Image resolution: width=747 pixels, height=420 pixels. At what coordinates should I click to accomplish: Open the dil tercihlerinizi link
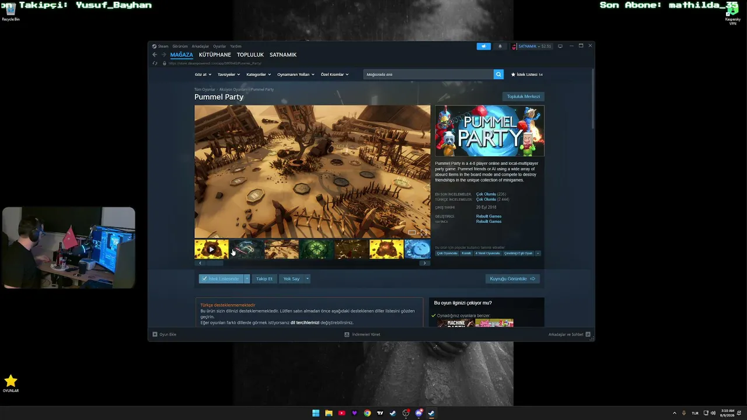tap(305, 323)
